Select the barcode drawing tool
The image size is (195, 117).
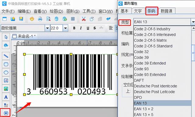click(6, 113)
